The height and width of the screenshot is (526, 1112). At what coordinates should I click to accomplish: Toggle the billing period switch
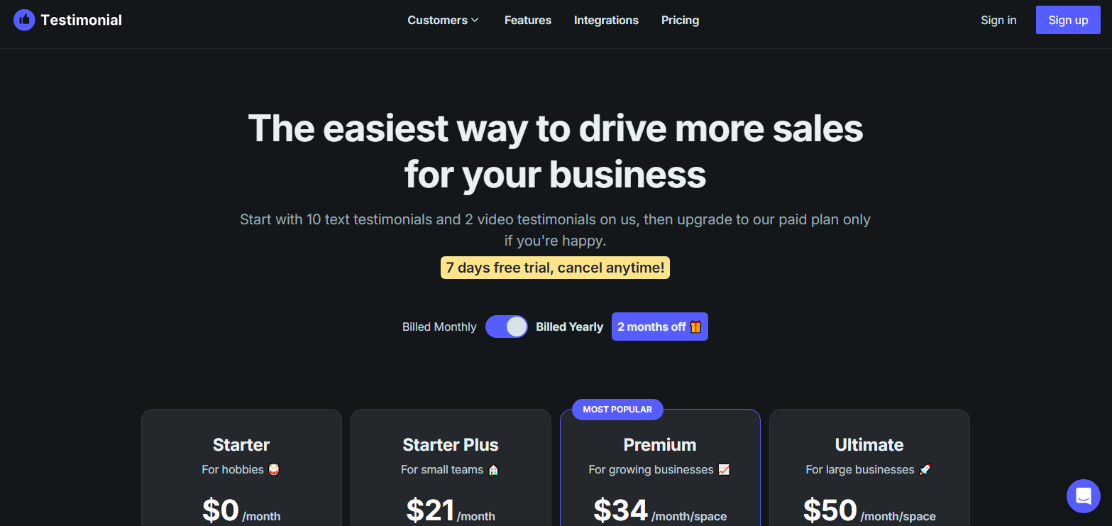pos(507,327)
